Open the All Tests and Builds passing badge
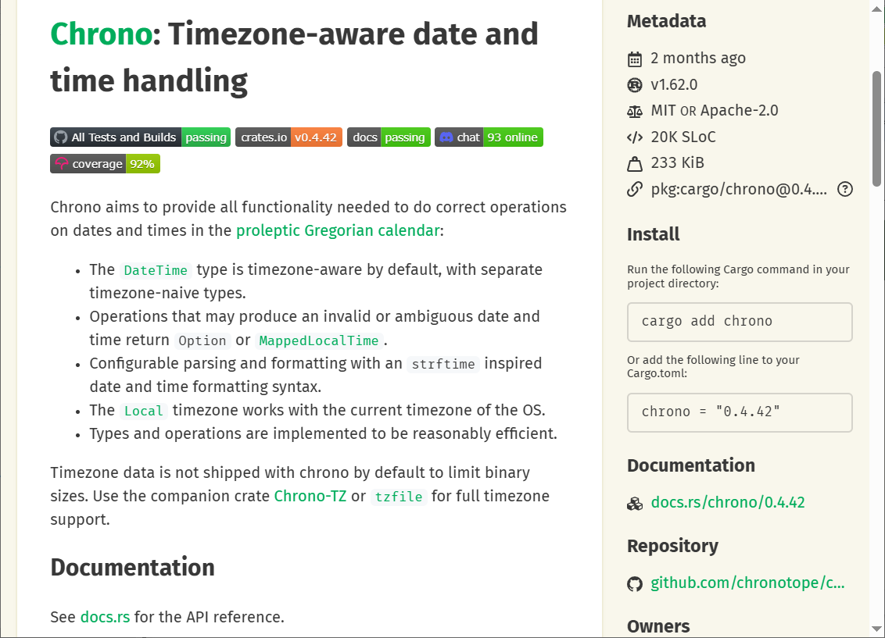The height and width of the screenshot is (638, 885). point(140,137)
